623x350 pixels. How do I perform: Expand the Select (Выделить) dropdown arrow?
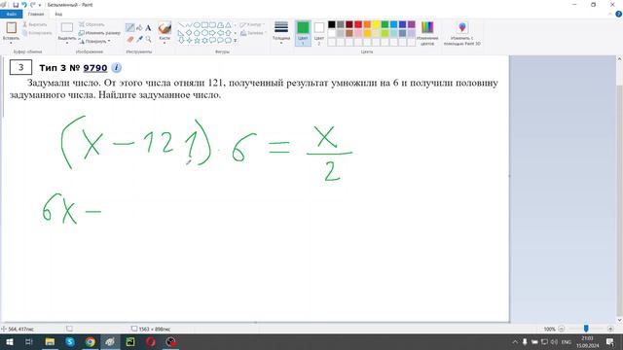point(67,43)
